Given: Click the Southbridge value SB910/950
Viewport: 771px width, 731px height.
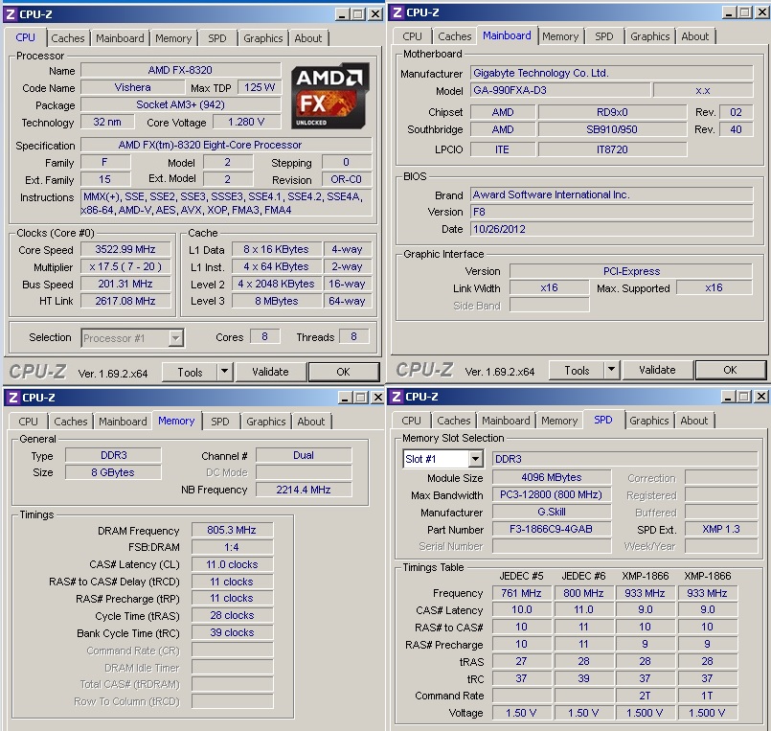Looking at the screenshot, I should [612, 129].
